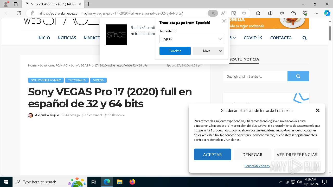Viewport: 333px width, 187px height.
Task: Select the VIDEOS category tag
Action: pos(98,80)
